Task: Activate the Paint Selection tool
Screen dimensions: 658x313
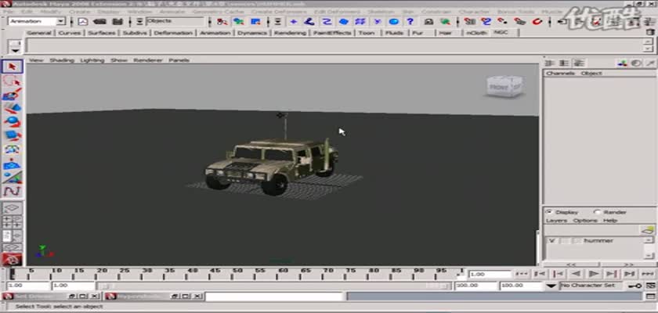Action: click(x=13, y=94)
